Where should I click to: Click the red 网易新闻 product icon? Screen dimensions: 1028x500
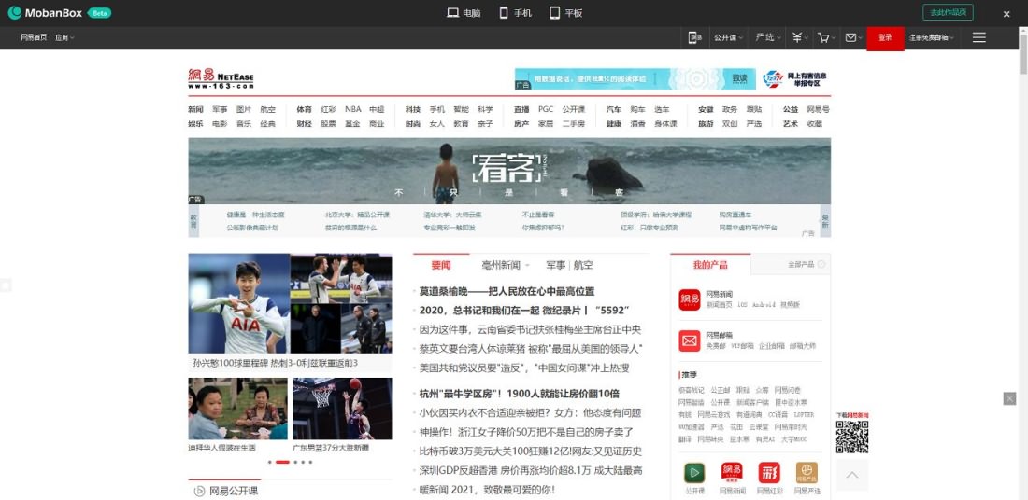(689, 299)
